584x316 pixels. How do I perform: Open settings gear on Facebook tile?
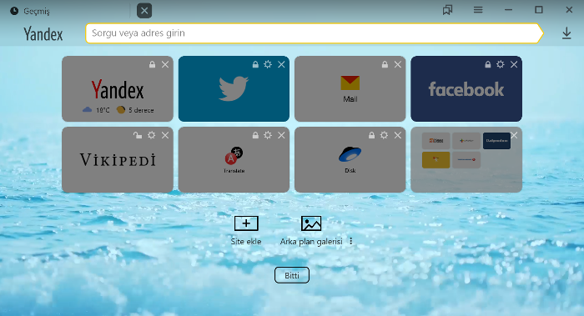pos(501,64)
